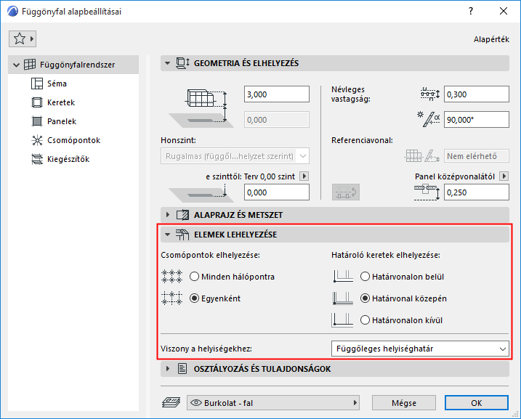This screenshot has width=521, height=419.
Task: Open the Burkolat - fal layer menu
Action: point(272,403)
